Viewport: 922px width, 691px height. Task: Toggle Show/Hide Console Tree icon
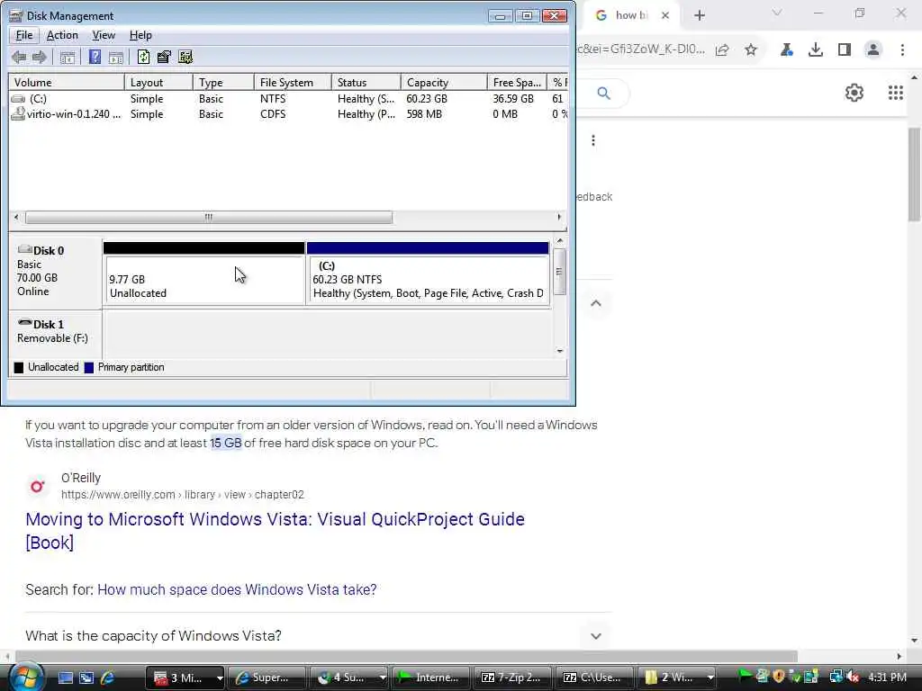tap(67, 57)
